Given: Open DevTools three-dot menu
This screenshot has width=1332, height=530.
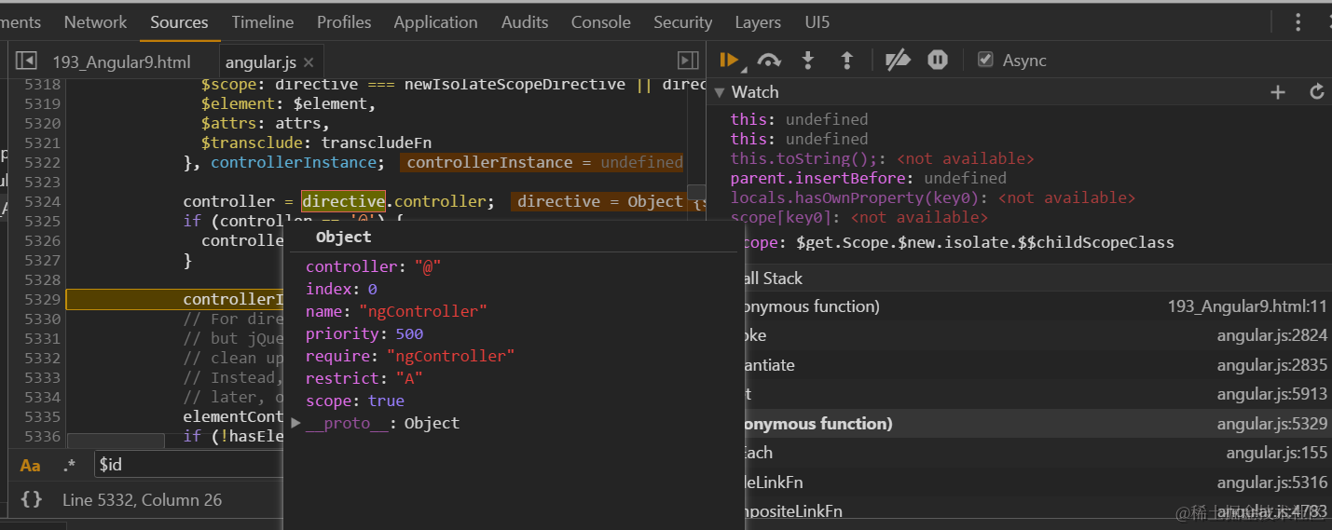Looking at the screenshot, I should coord(1298,21).
